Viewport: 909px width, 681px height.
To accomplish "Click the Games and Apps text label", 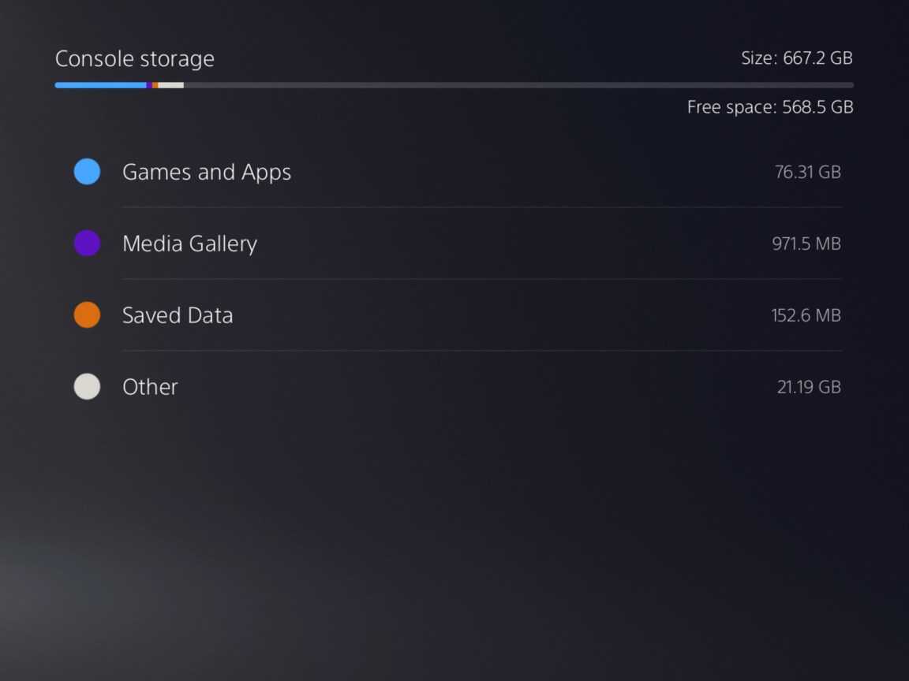I will (x=207, y=171).
